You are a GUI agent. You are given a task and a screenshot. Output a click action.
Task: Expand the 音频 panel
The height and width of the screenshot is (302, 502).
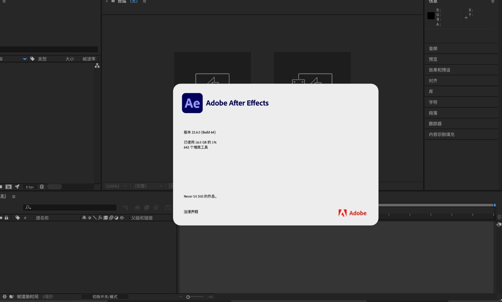point(433,49)
